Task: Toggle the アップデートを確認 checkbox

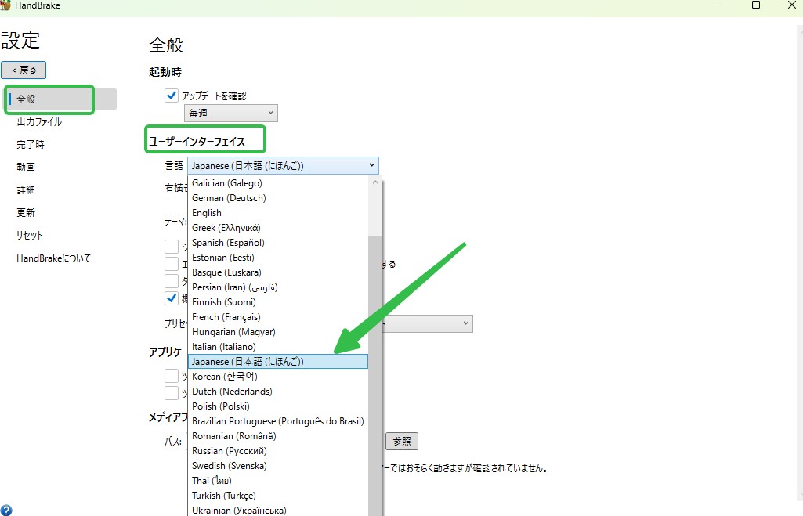Action: (x=172, y=96)
